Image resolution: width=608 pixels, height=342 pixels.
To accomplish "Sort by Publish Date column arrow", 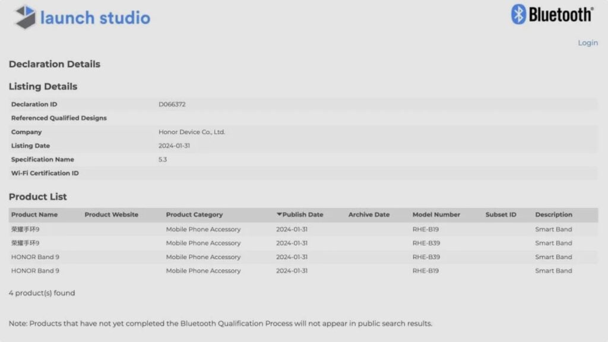I will click(x=279, y=214).
